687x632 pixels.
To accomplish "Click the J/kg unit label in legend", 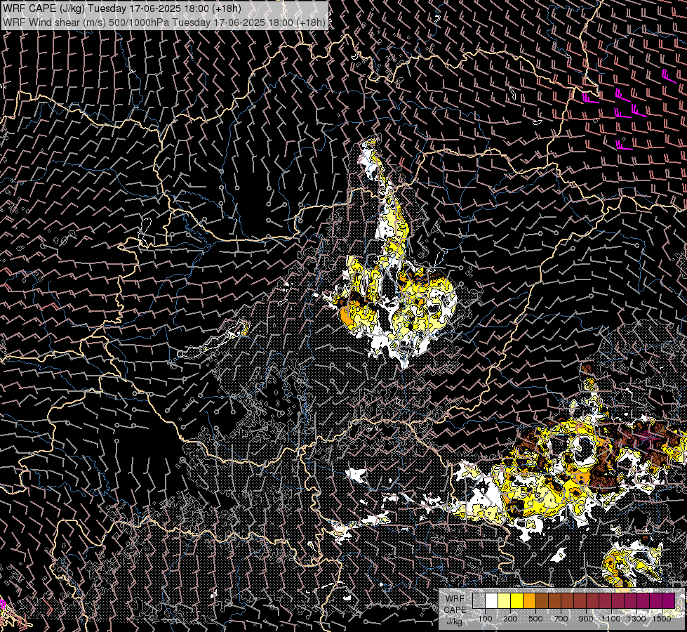I will [455, 621].
